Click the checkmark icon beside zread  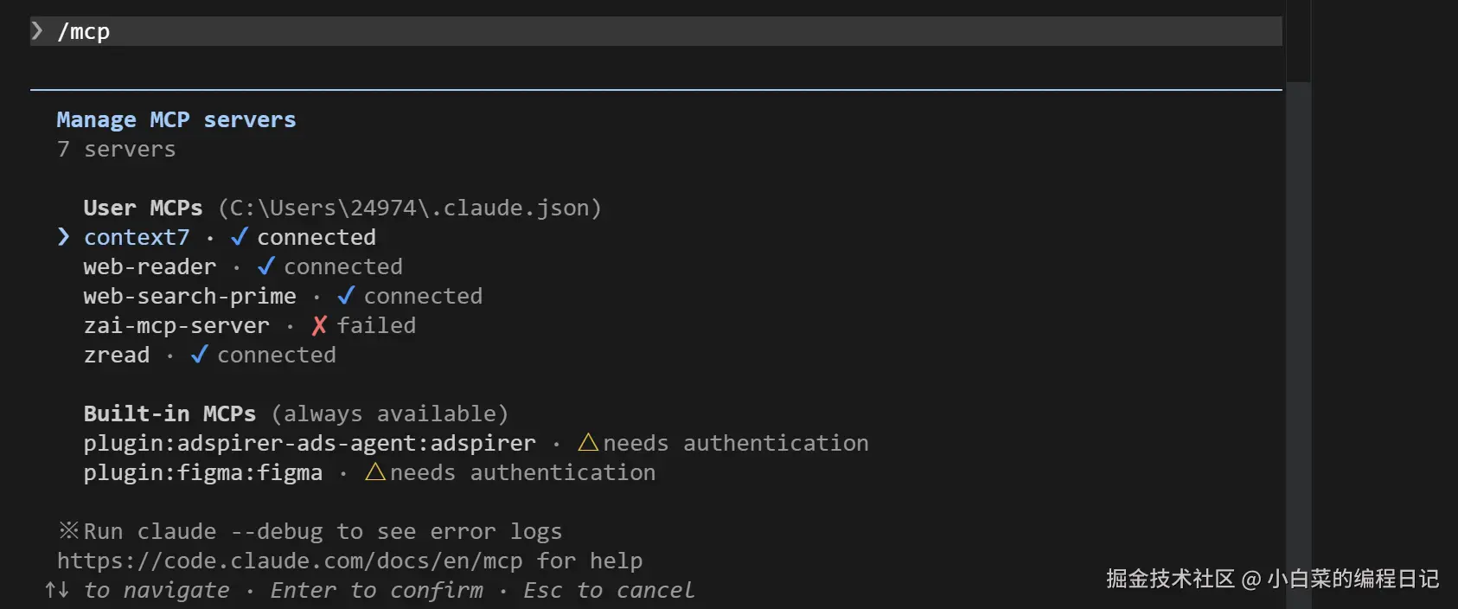pos(200,355)
